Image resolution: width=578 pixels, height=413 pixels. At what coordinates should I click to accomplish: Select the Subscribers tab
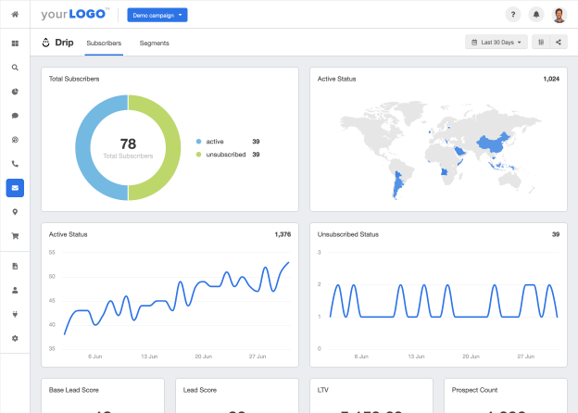tap(103, 43)
